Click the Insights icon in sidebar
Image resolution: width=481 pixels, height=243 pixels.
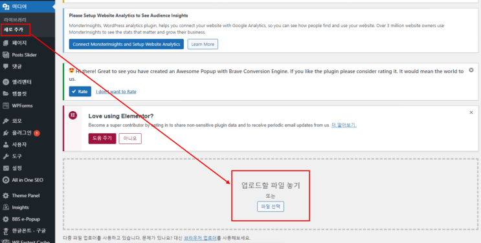pyautogui.click(x=6, y=207)
